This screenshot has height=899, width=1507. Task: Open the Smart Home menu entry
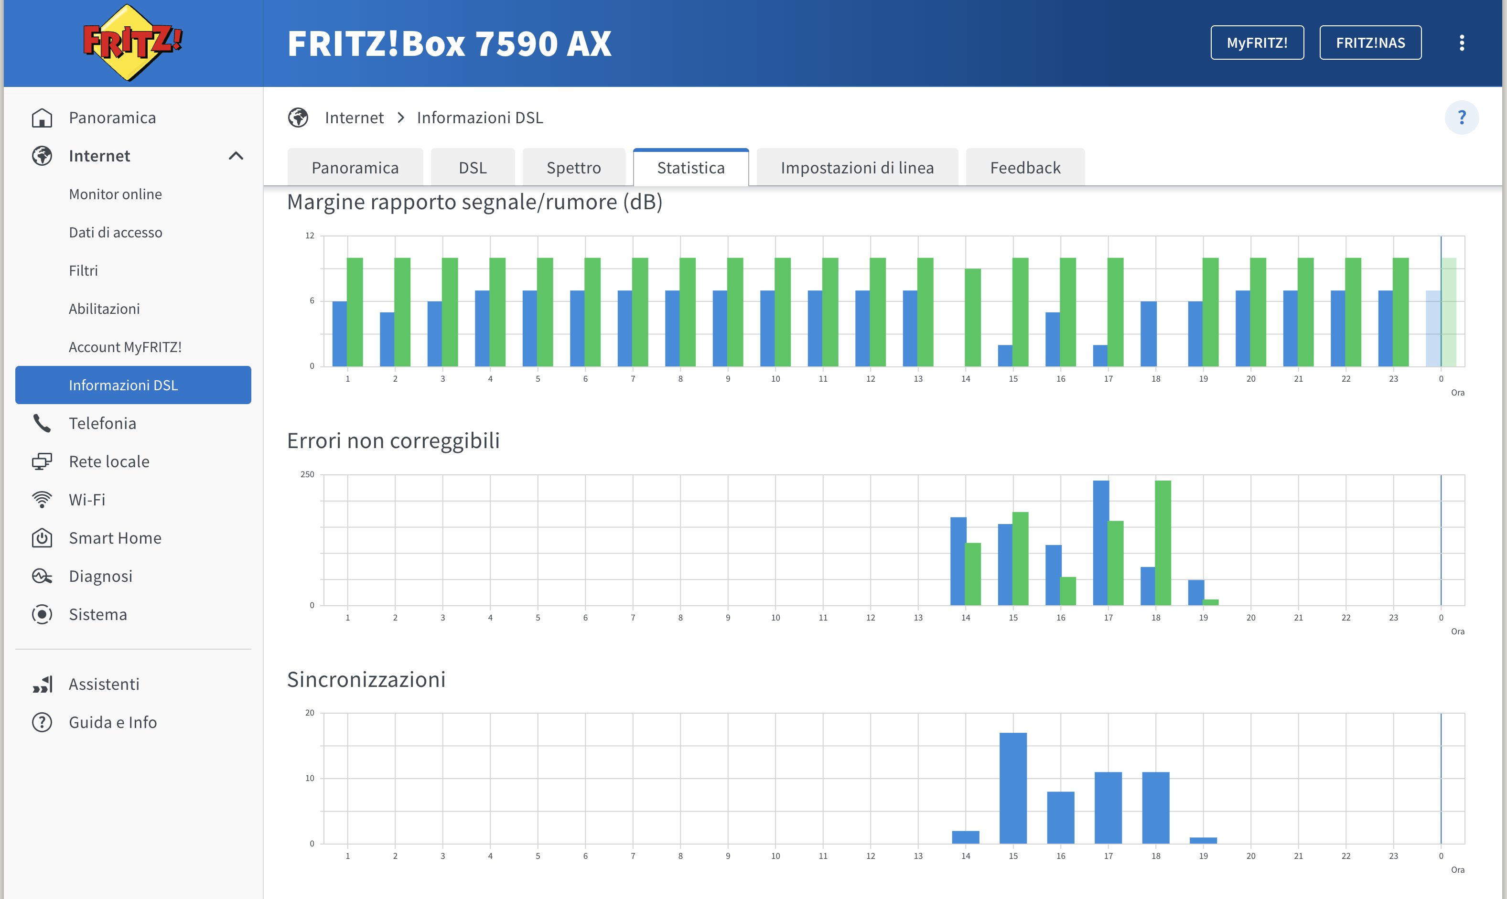(133, 538)
